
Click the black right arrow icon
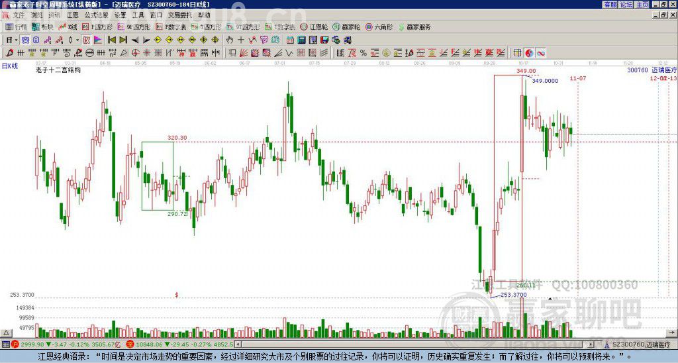[x=146, y=40]
